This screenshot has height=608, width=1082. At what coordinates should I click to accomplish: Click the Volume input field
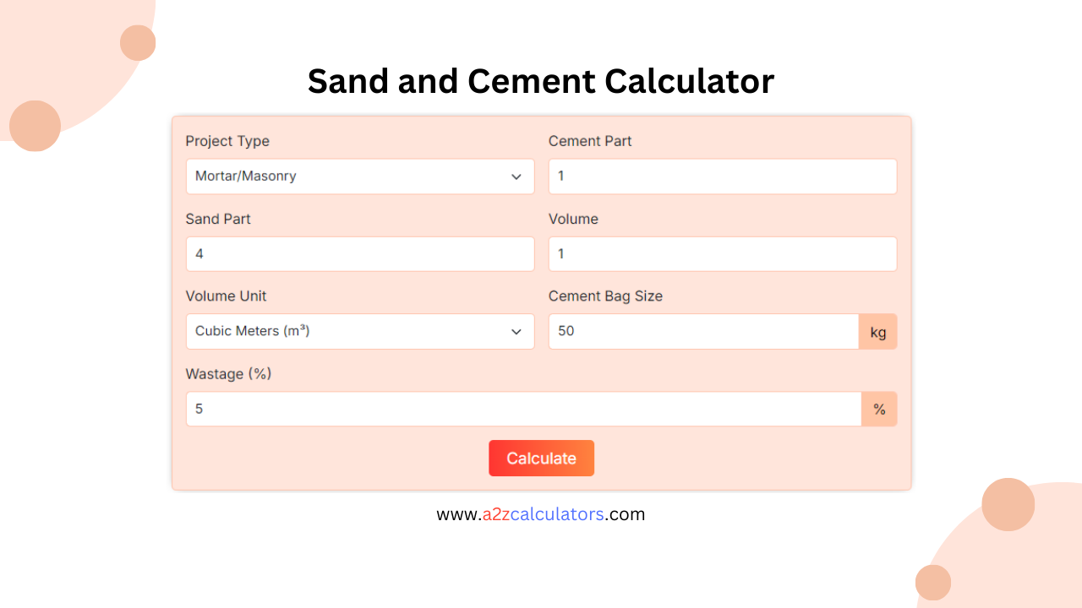click(x=722, y=253)
